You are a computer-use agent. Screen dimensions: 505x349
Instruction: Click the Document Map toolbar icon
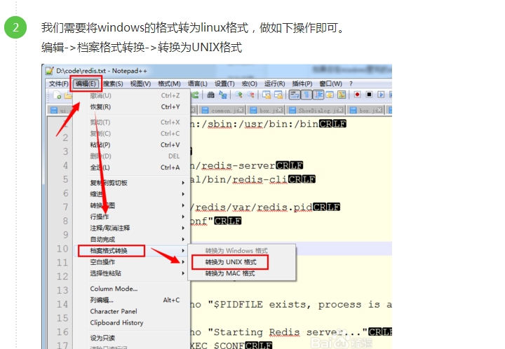point(342,95)
